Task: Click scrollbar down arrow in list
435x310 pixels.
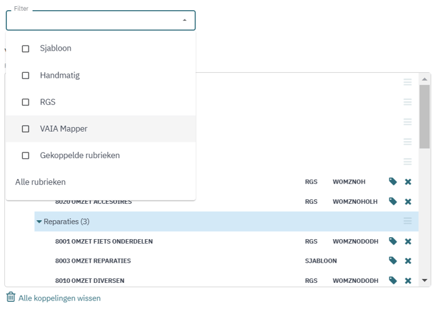Action: (425, 280)
